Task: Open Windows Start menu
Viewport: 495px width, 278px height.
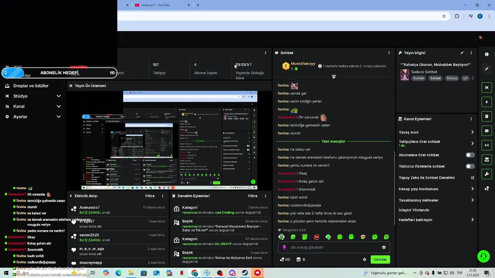Action: [x=6, y=273]
